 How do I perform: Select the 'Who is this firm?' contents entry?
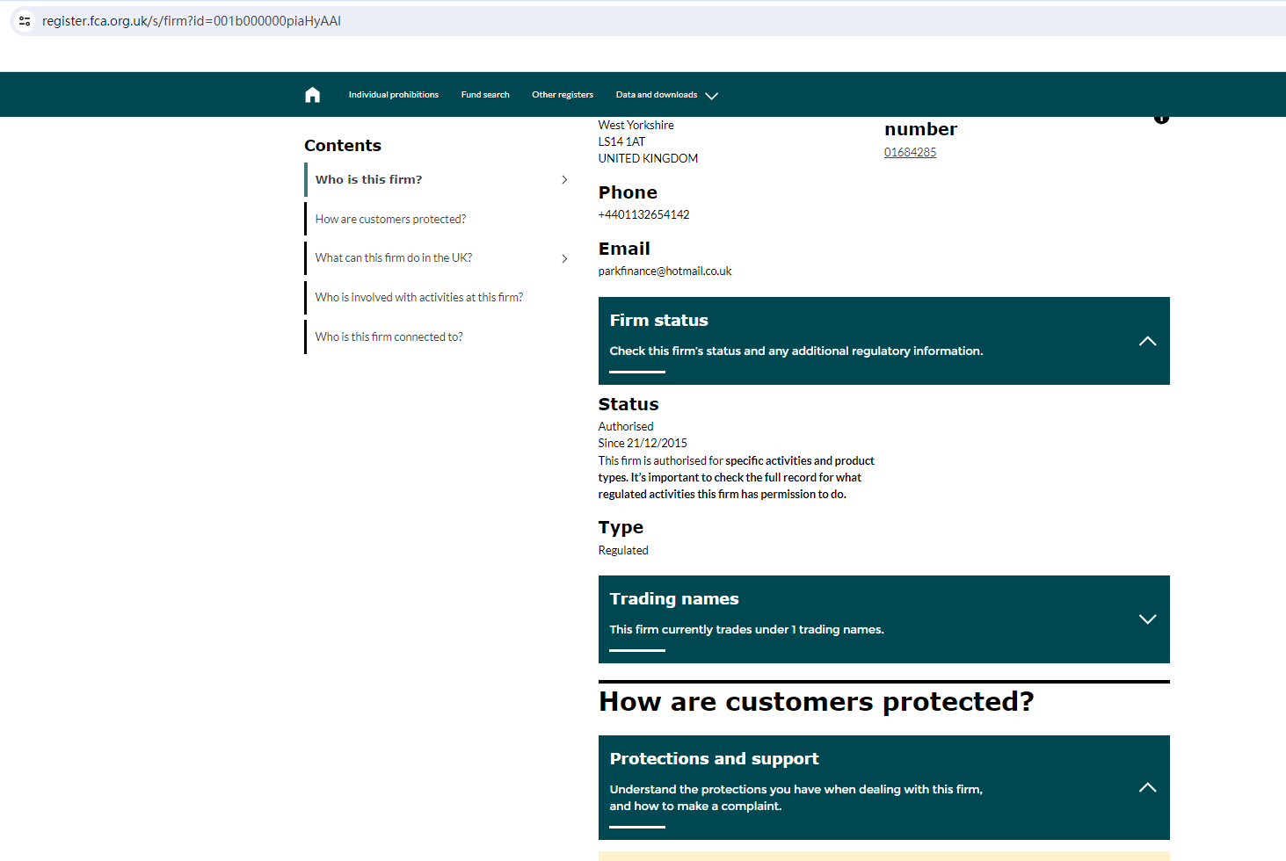pos(368,180)
